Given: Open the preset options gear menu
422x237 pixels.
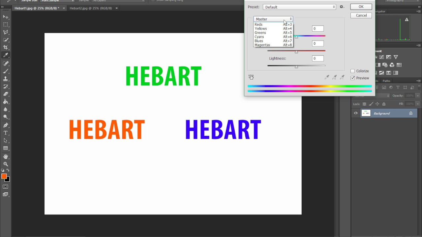Looking at the screenshot, I should coord(342,7).
